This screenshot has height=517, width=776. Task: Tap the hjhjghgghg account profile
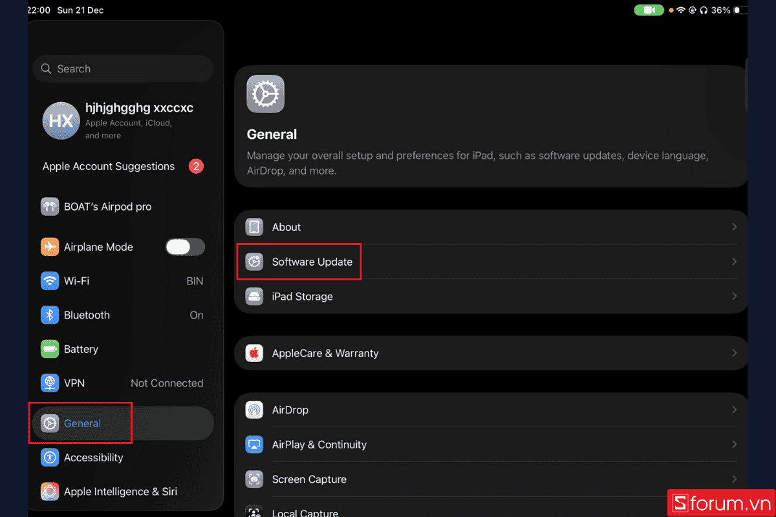tap(123, 120)
